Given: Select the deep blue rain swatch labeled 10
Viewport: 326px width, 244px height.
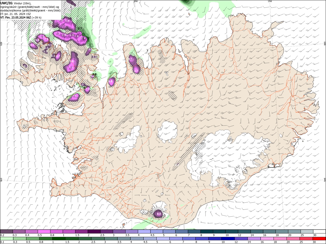Looking at the screenshot, I should [x=228, y=239].
